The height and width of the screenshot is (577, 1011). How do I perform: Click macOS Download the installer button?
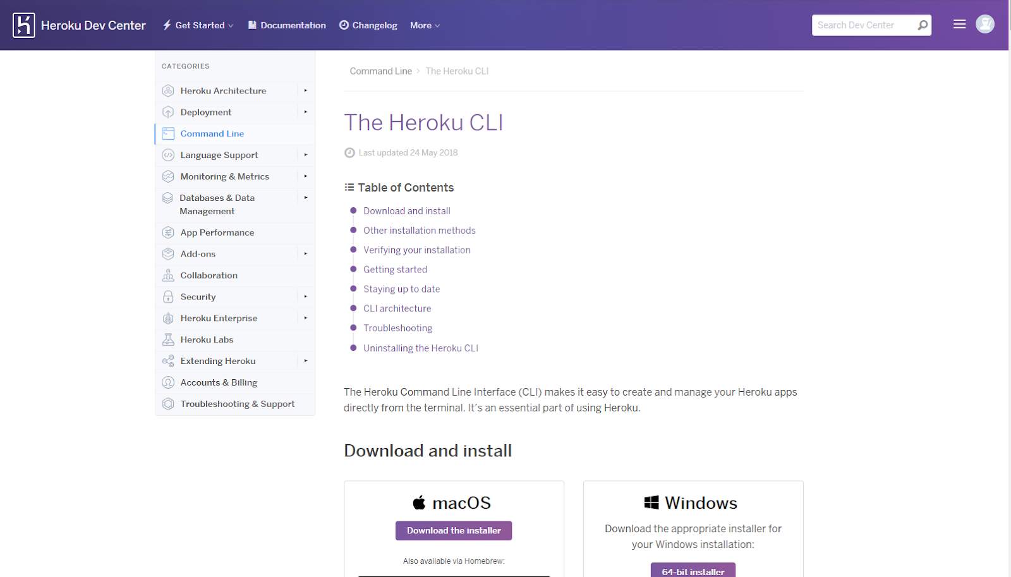(454, 531)
